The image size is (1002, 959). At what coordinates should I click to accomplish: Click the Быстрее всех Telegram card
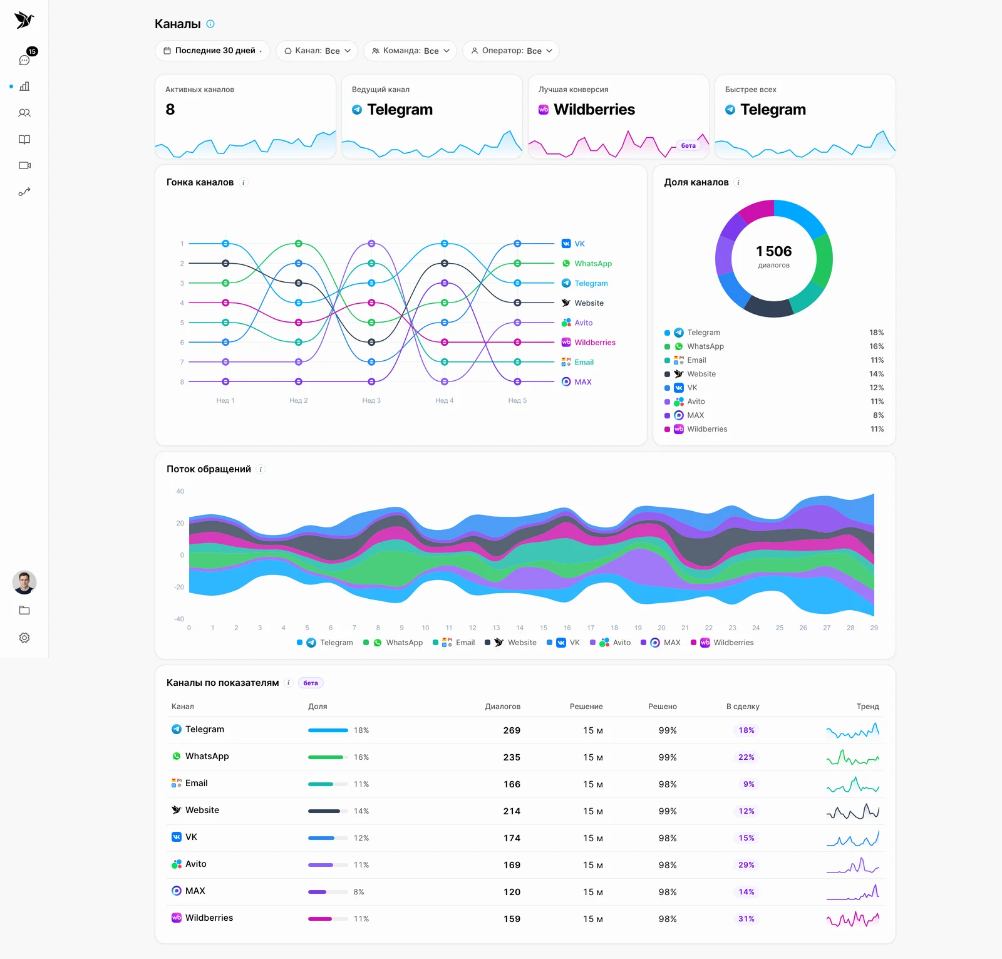805,117
